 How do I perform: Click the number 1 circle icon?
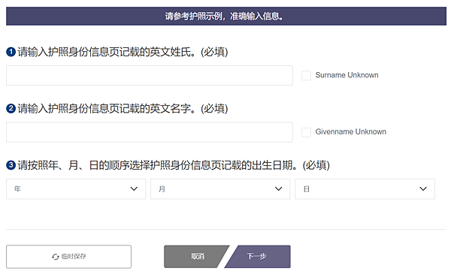tap(11, 52)
